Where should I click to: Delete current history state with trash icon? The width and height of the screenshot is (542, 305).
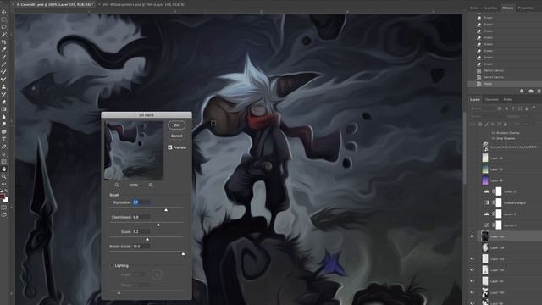(x=539, y=91)
